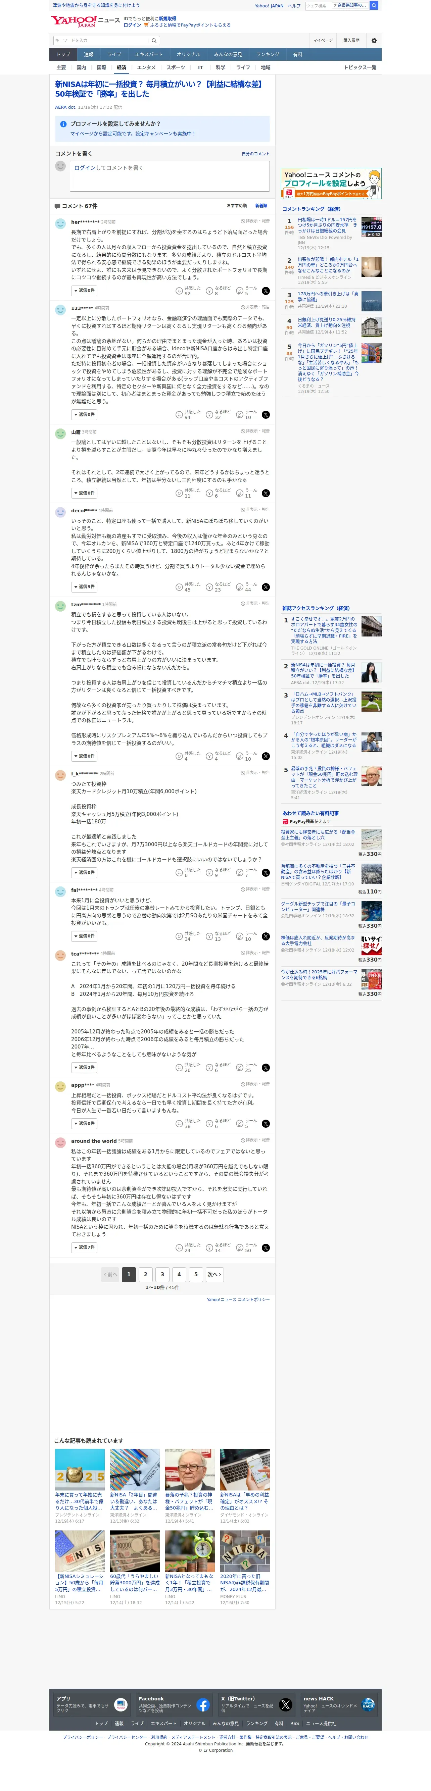Click なるほど reaction on her******** comment

[x=218, y=291]
